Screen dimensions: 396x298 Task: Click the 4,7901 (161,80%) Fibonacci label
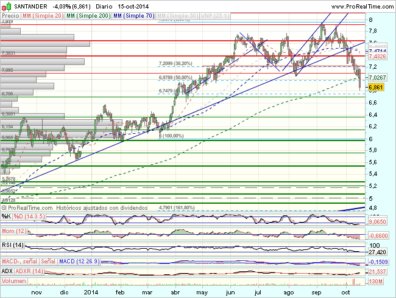click(177, 207)
